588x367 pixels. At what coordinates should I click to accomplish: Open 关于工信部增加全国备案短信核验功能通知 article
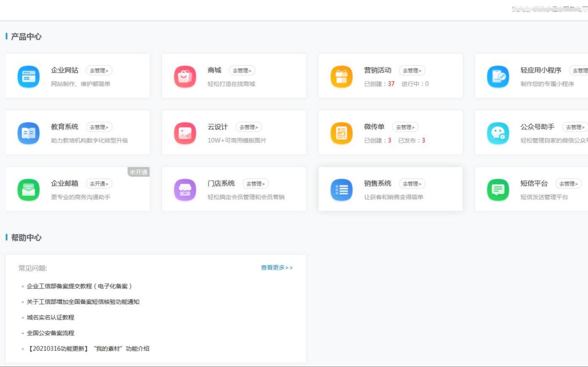tap(83, 302)
